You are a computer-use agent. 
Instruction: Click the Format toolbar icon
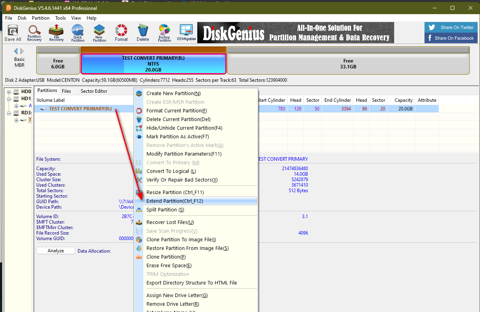click(121, 33)
